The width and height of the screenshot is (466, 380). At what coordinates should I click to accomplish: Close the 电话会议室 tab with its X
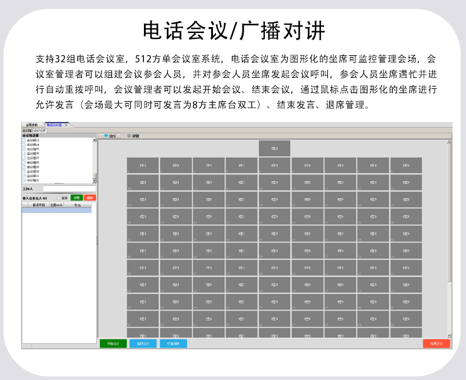click(66, 125)
